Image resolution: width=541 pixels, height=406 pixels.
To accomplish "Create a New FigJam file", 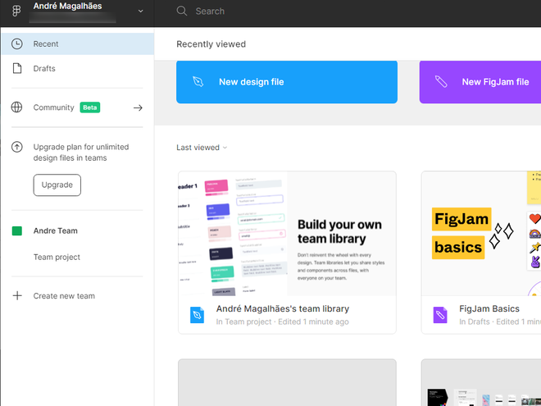I will [480, 82].
